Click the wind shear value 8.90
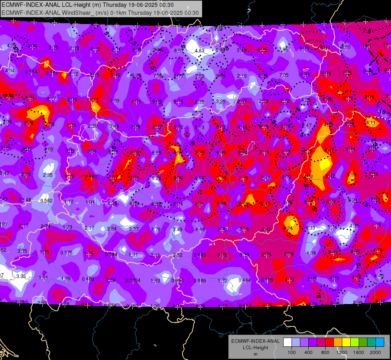This screenshot has height=360, width=391. click(369, 97)
